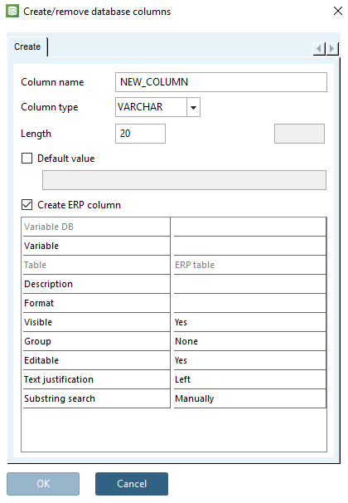Enable the Default value checkbox
Image resolution: width=348 pixels, height=503 pixels.
(x=27, y=159)
